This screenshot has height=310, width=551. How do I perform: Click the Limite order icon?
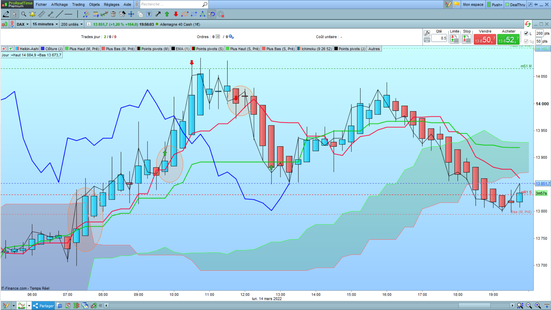(x=454, y=39)
